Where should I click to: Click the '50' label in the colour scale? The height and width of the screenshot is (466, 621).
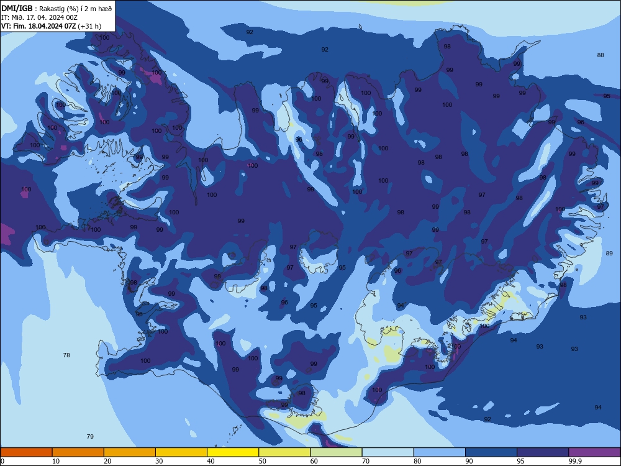tap(263, 461)
